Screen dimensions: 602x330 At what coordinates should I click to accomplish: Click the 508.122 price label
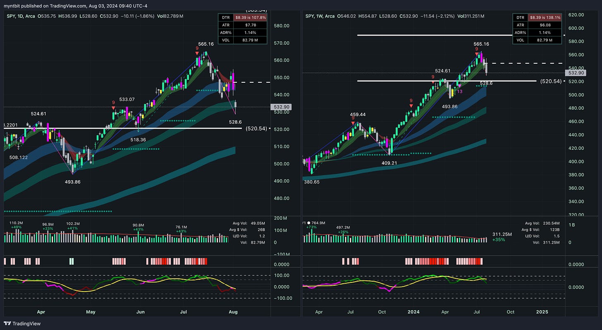[19, 157]
